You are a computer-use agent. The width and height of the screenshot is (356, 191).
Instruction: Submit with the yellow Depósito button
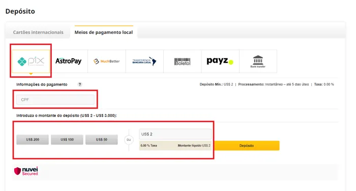pos(247,146)
